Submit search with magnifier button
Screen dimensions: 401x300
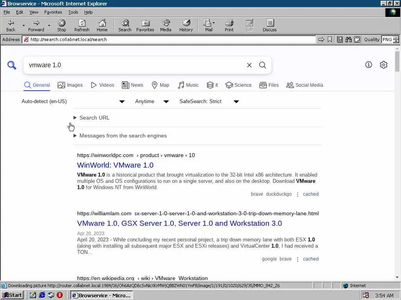click(263, 65)
